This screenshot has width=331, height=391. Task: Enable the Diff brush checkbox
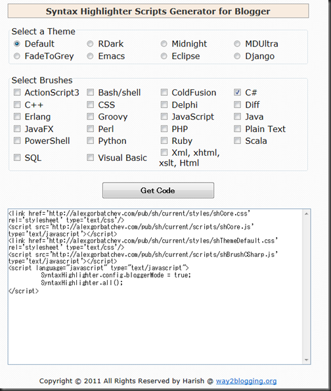[237, 104]
